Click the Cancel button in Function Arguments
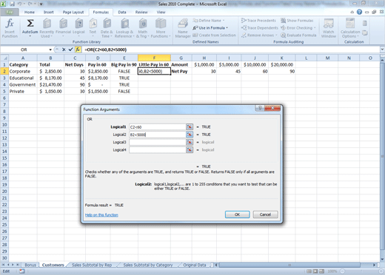 (x=265, y=214)
